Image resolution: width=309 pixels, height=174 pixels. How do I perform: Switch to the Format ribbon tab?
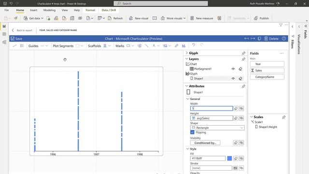tap(90, 10)
